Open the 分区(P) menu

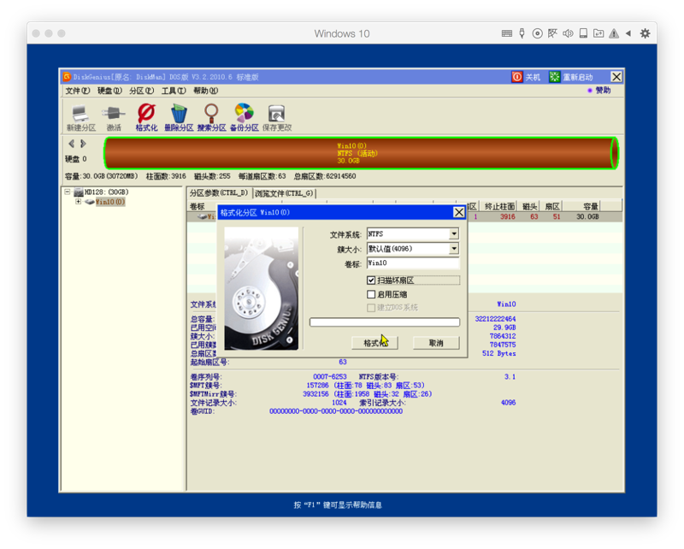click(141, 91)
